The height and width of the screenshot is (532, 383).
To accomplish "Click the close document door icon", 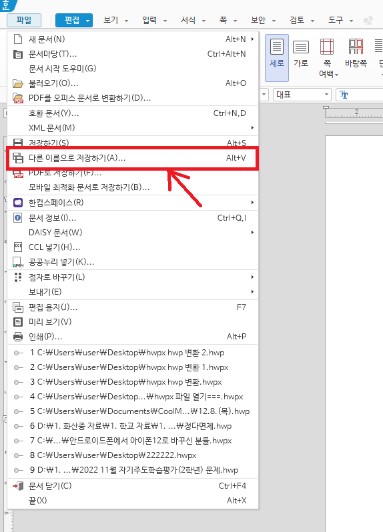I will coord(17,486).
